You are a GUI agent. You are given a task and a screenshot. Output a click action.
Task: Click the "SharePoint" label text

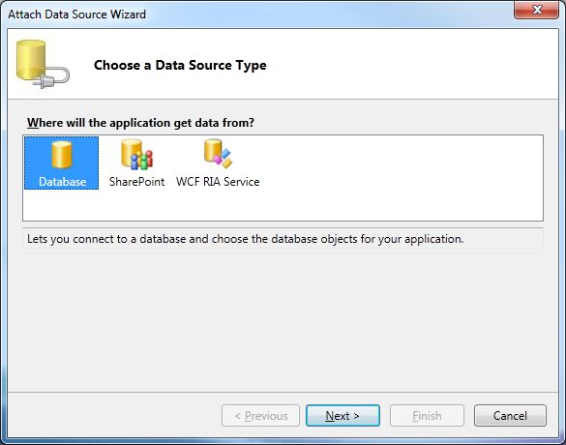pos(136,182)
